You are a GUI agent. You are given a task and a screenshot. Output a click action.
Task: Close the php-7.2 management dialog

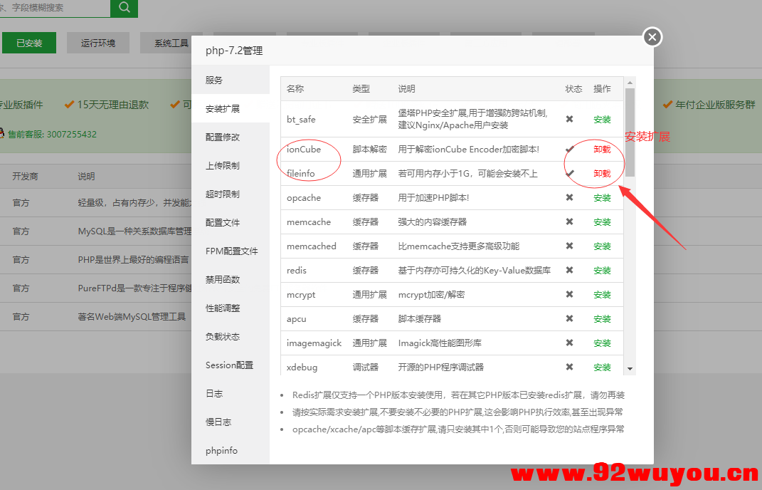[x=652, y=37]
